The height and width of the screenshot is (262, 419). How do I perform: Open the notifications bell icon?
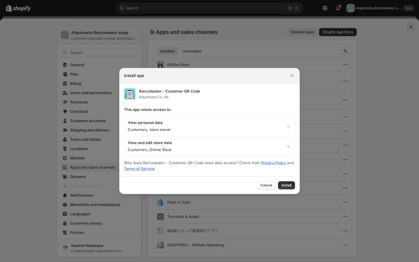click(338, 8)
